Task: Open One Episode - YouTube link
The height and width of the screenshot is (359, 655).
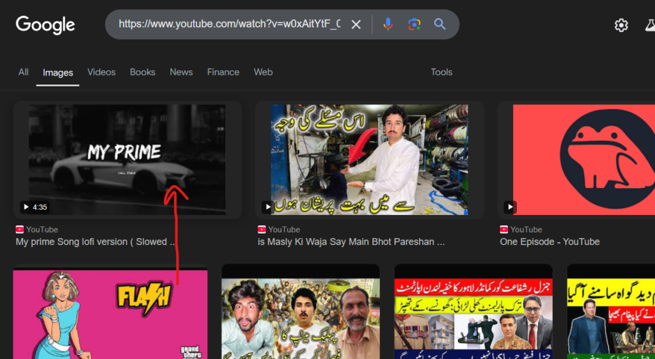Action: coord(549,242)
